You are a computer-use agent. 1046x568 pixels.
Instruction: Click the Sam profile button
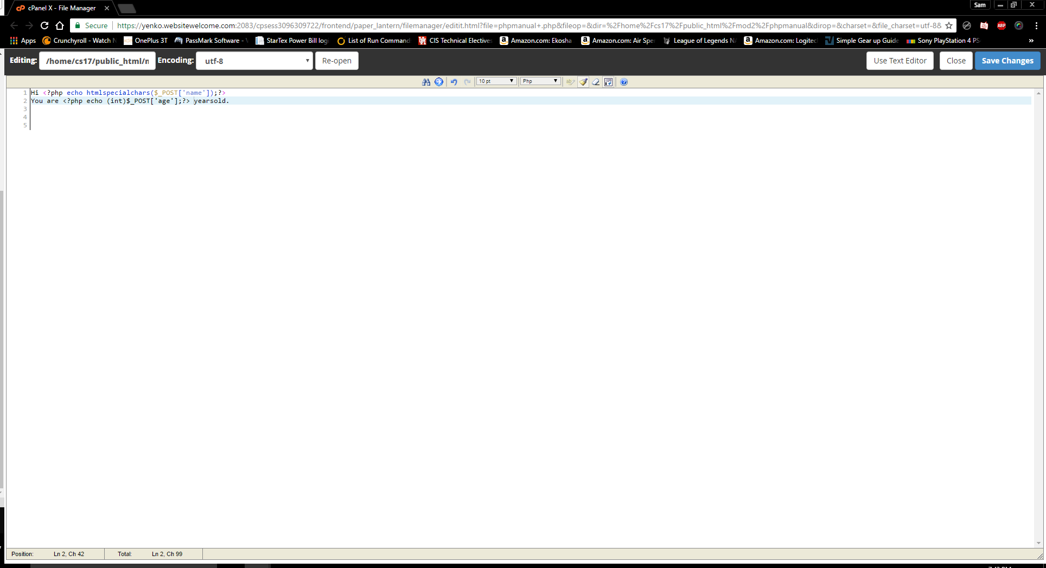[980, 5]
